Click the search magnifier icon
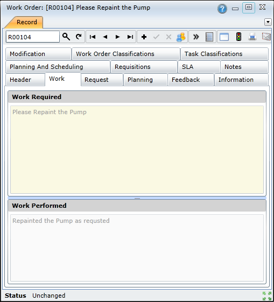 tap(66, 37)
